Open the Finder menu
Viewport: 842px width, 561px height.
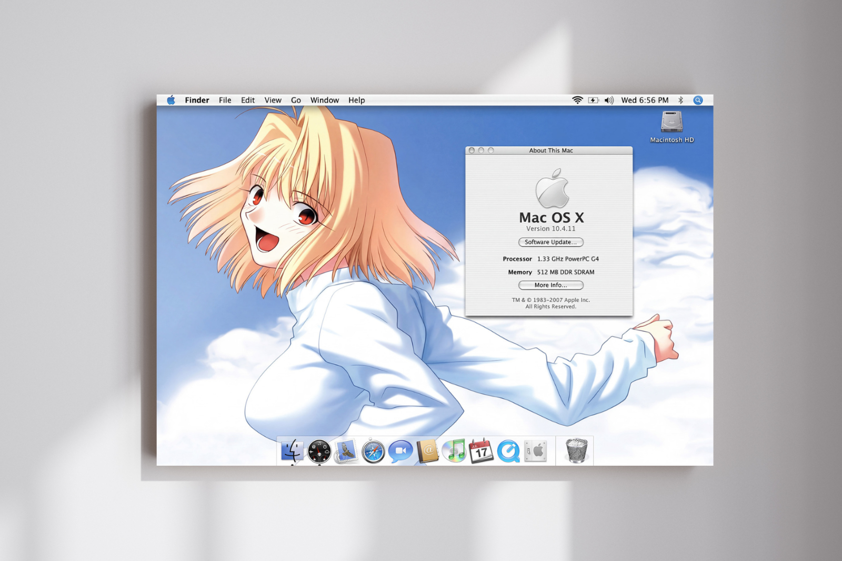coord(197,100)
